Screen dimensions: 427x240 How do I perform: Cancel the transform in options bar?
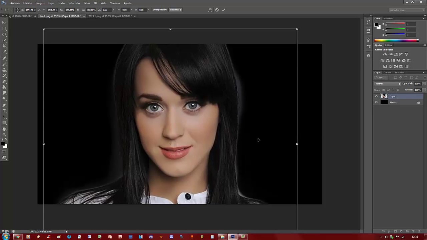(217, 10)
